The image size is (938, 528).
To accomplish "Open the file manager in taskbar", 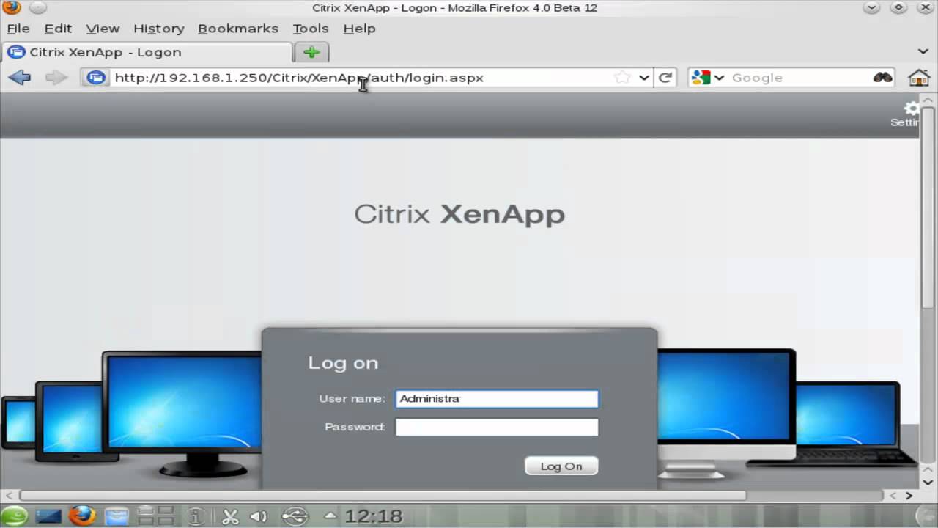I will pyautogui.click(x=117, y=516).
